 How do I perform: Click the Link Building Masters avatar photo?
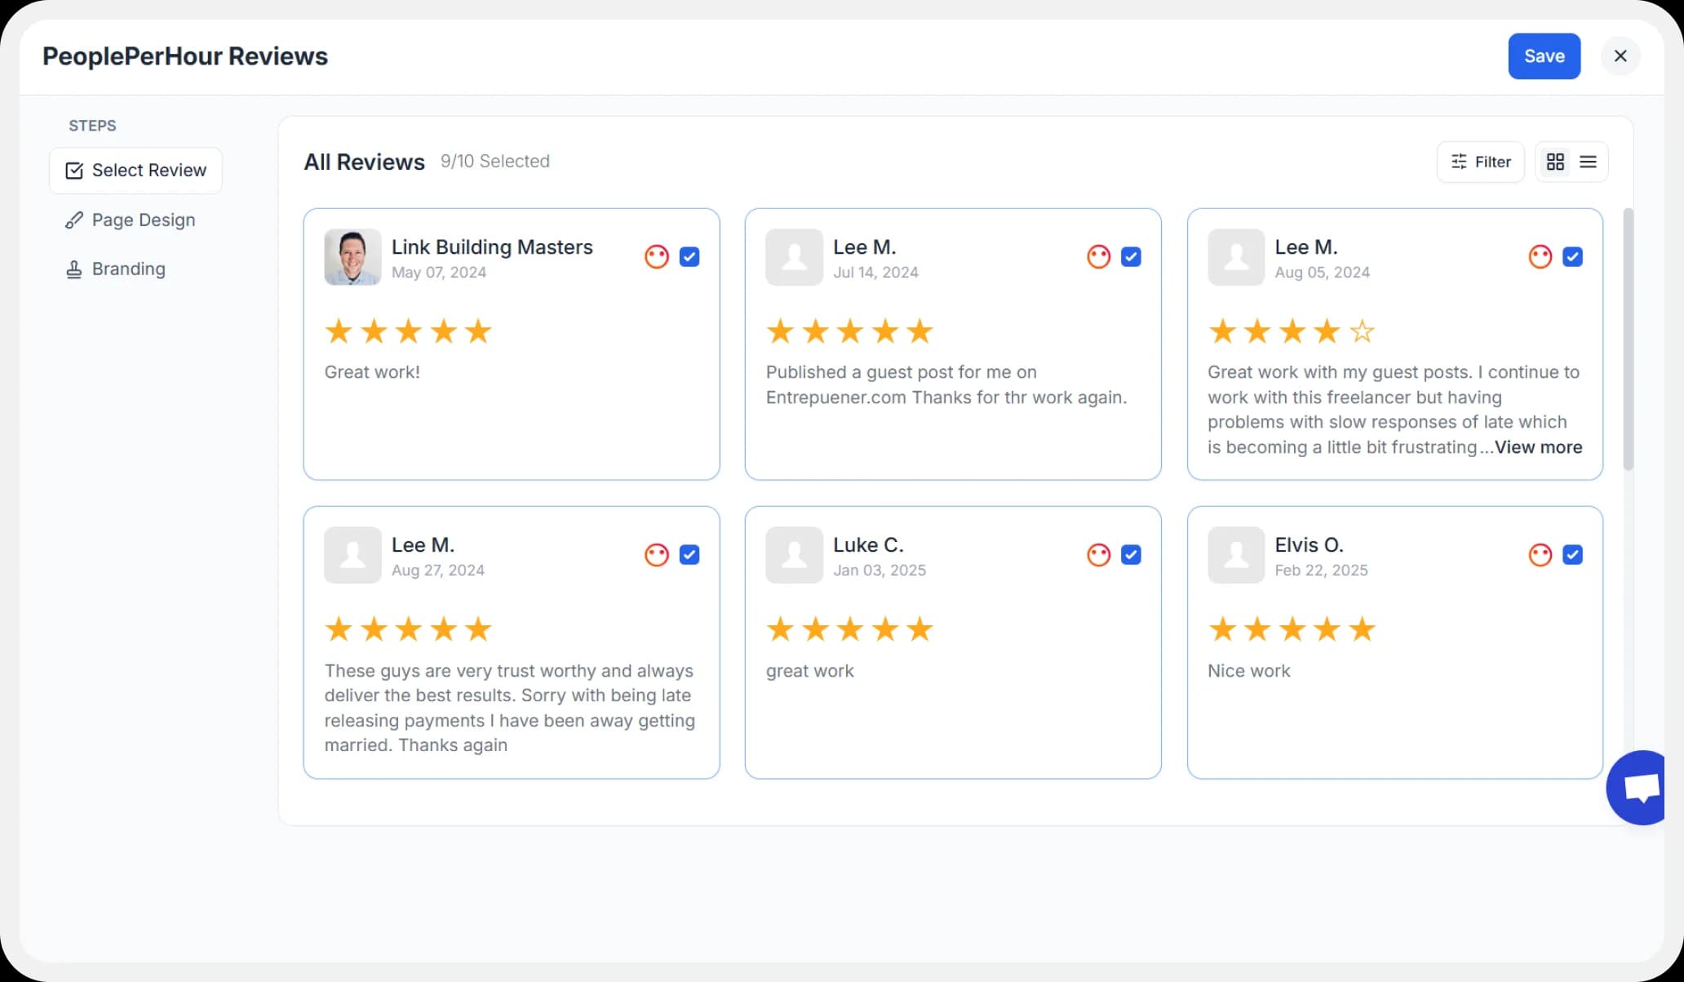coord(352,257)
